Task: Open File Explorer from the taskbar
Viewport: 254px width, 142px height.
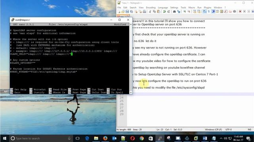Action: pyautogui.click(x=96, y=138)
